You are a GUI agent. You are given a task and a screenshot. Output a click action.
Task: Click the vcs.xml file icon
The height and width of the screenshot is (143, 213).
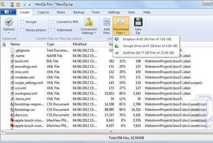tap(12, 88)
